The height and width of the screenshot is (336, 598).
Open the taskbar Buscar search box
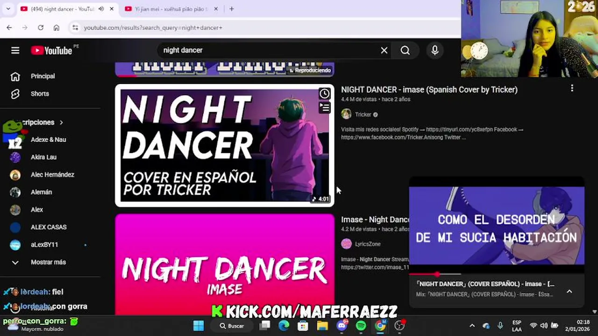click(232, 326)
